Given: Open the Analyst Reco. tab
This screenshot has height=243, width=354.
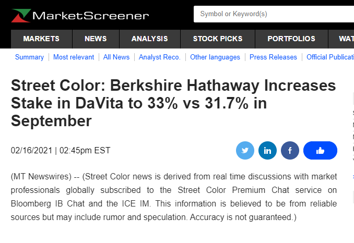Looking at the screenshot, I should tap(160, 57).
